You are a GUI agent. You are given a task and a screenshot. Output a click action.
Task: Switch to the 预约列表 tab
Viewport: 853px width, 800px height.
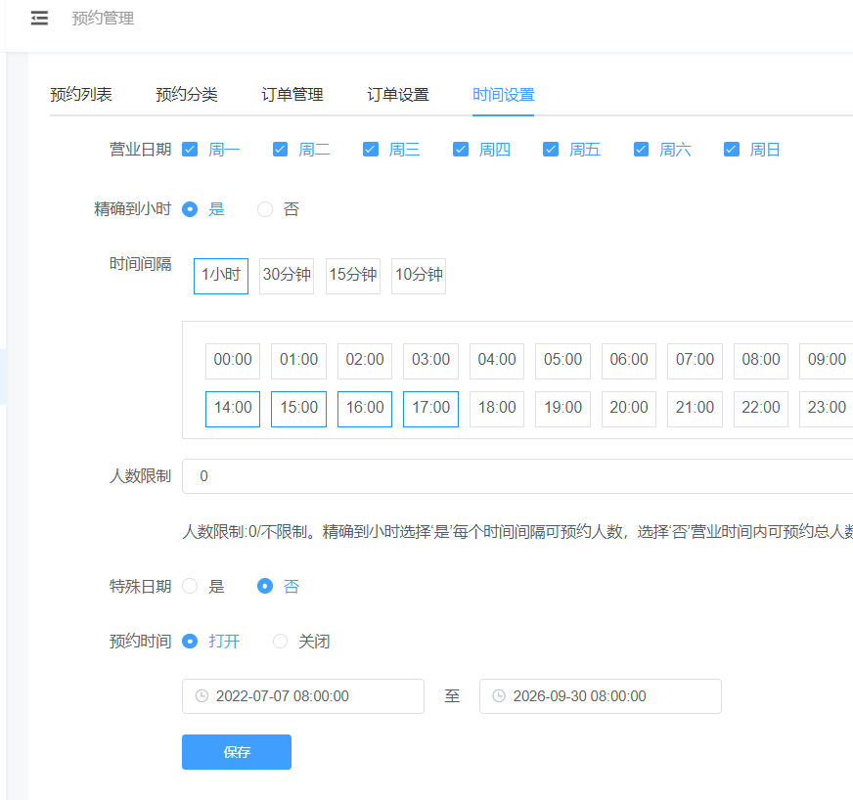point(81,95)
